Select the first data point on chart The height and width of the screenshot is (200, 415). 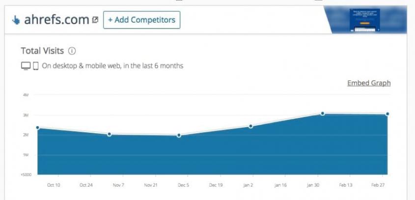pos(37,128)
